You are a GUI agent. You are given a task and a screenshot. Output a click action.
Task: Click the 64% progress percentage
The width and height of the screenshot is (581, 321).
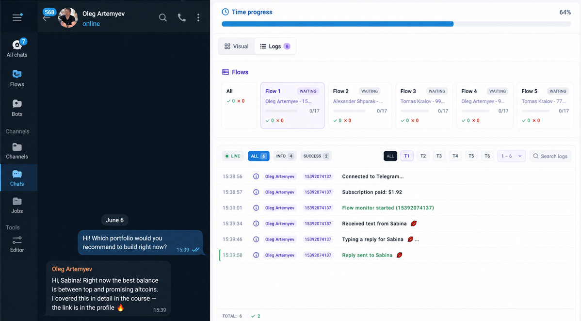[x=565, y=12]
